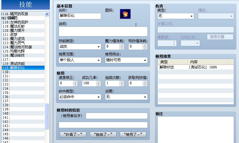The width and height of the screenshot is (239, 143).
Task: Click the “吟唱了～” message button
Action: coord(73,134)
